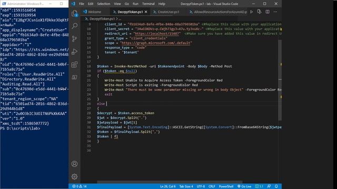Viewport: 337px width, 189px height.
Task: Click the app_displayname CreateUser line in PowerShell
Action: point(34,30)
